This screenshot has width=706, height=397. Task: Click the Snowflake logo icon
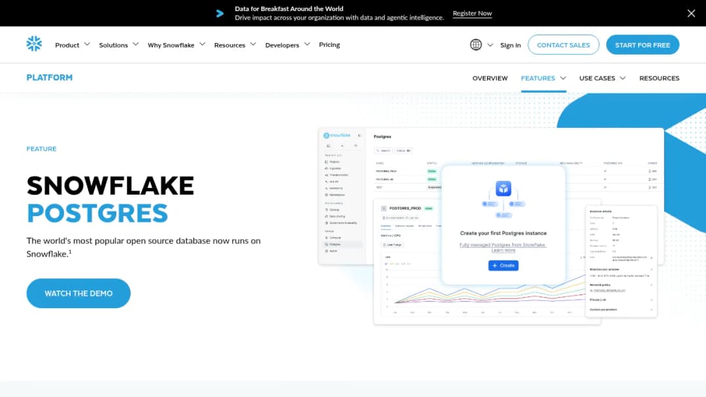coord(34,44)
